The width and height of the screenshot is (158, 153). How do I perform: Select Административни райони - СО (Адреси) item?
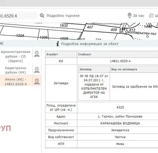pyautogui.click(x=16, y=56)
